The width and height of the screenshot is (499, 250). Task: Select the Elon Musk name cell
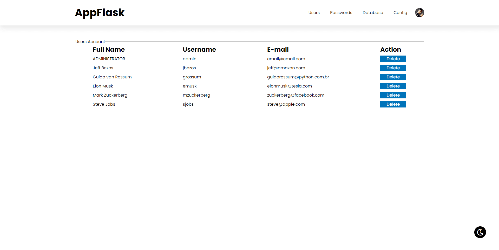click(103, 86)
